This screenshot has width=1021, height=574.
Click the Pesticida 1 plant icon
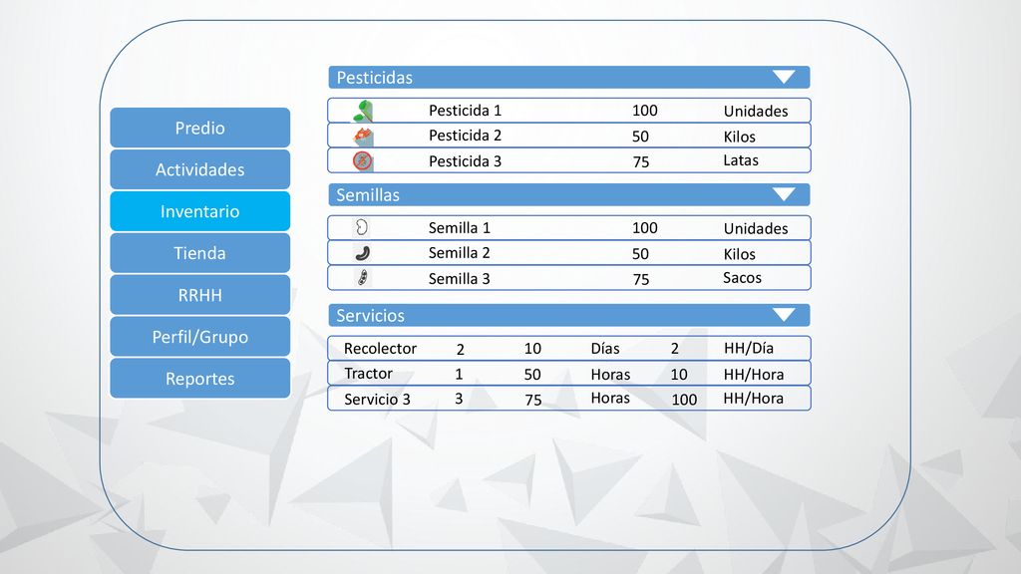pos(363,111)
